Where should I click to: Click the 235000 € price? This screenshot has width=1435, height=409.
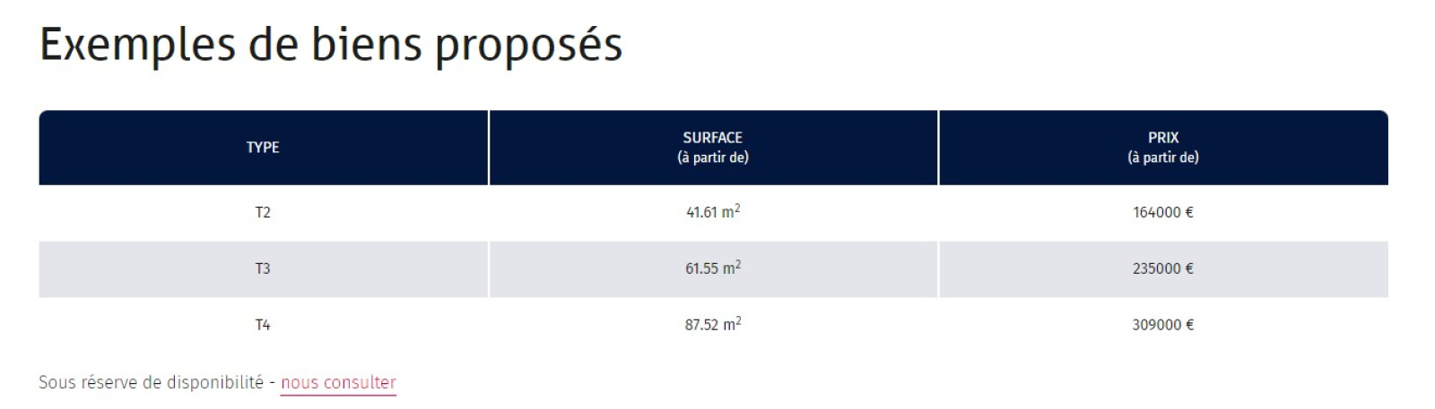click(x=1163, y=268)
